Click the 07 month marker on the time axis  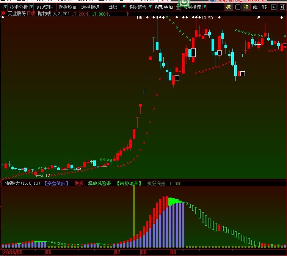(117, 252)
